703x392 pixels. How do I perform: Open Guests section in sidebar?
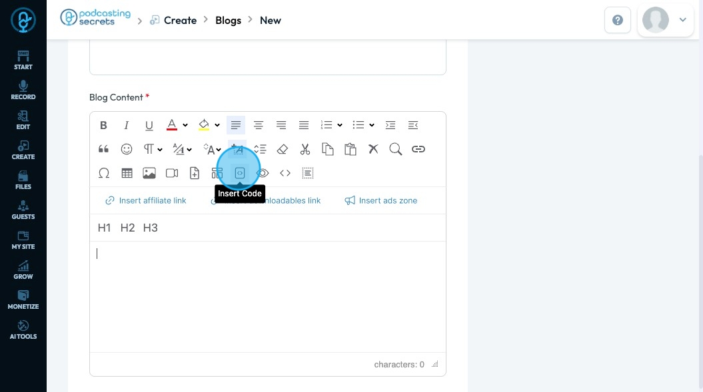pyautogui.click(x=23, y=210)
